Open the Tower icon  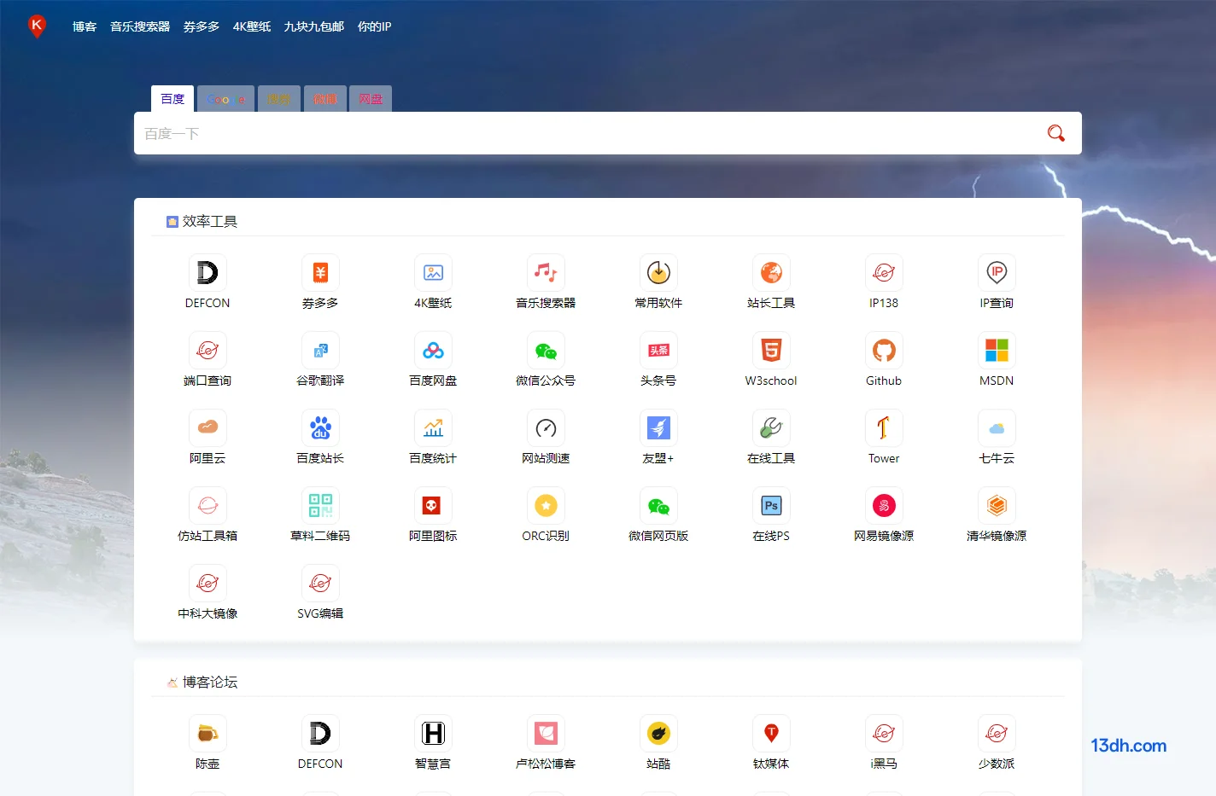pyautogui.click(x=884, y=428)
